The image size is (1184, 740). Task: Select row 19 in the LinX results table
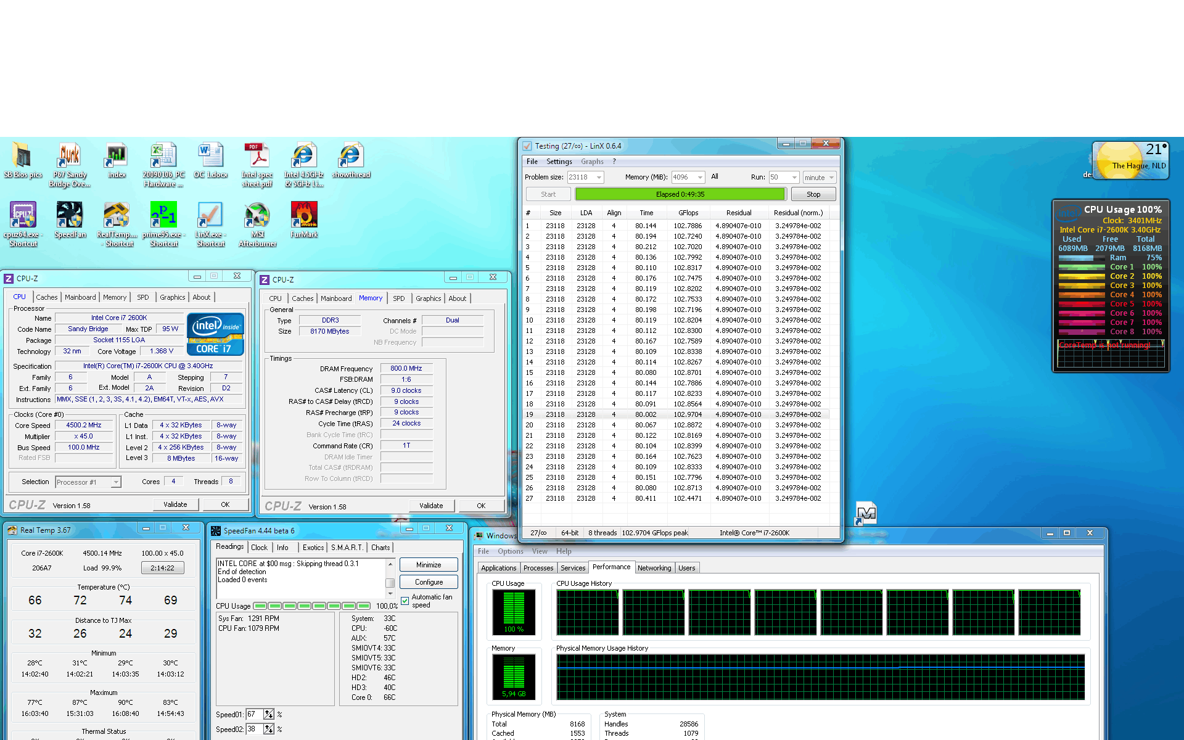coord(676,414)
